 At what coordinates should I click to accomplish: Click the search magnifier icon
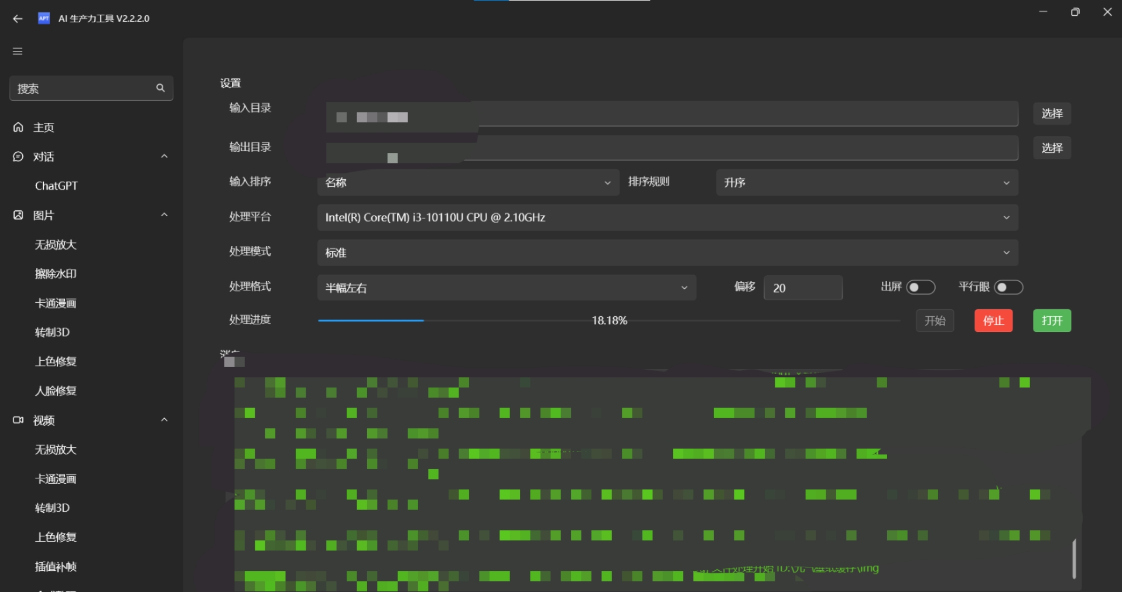pyautogui.click(x=160, y=88)
